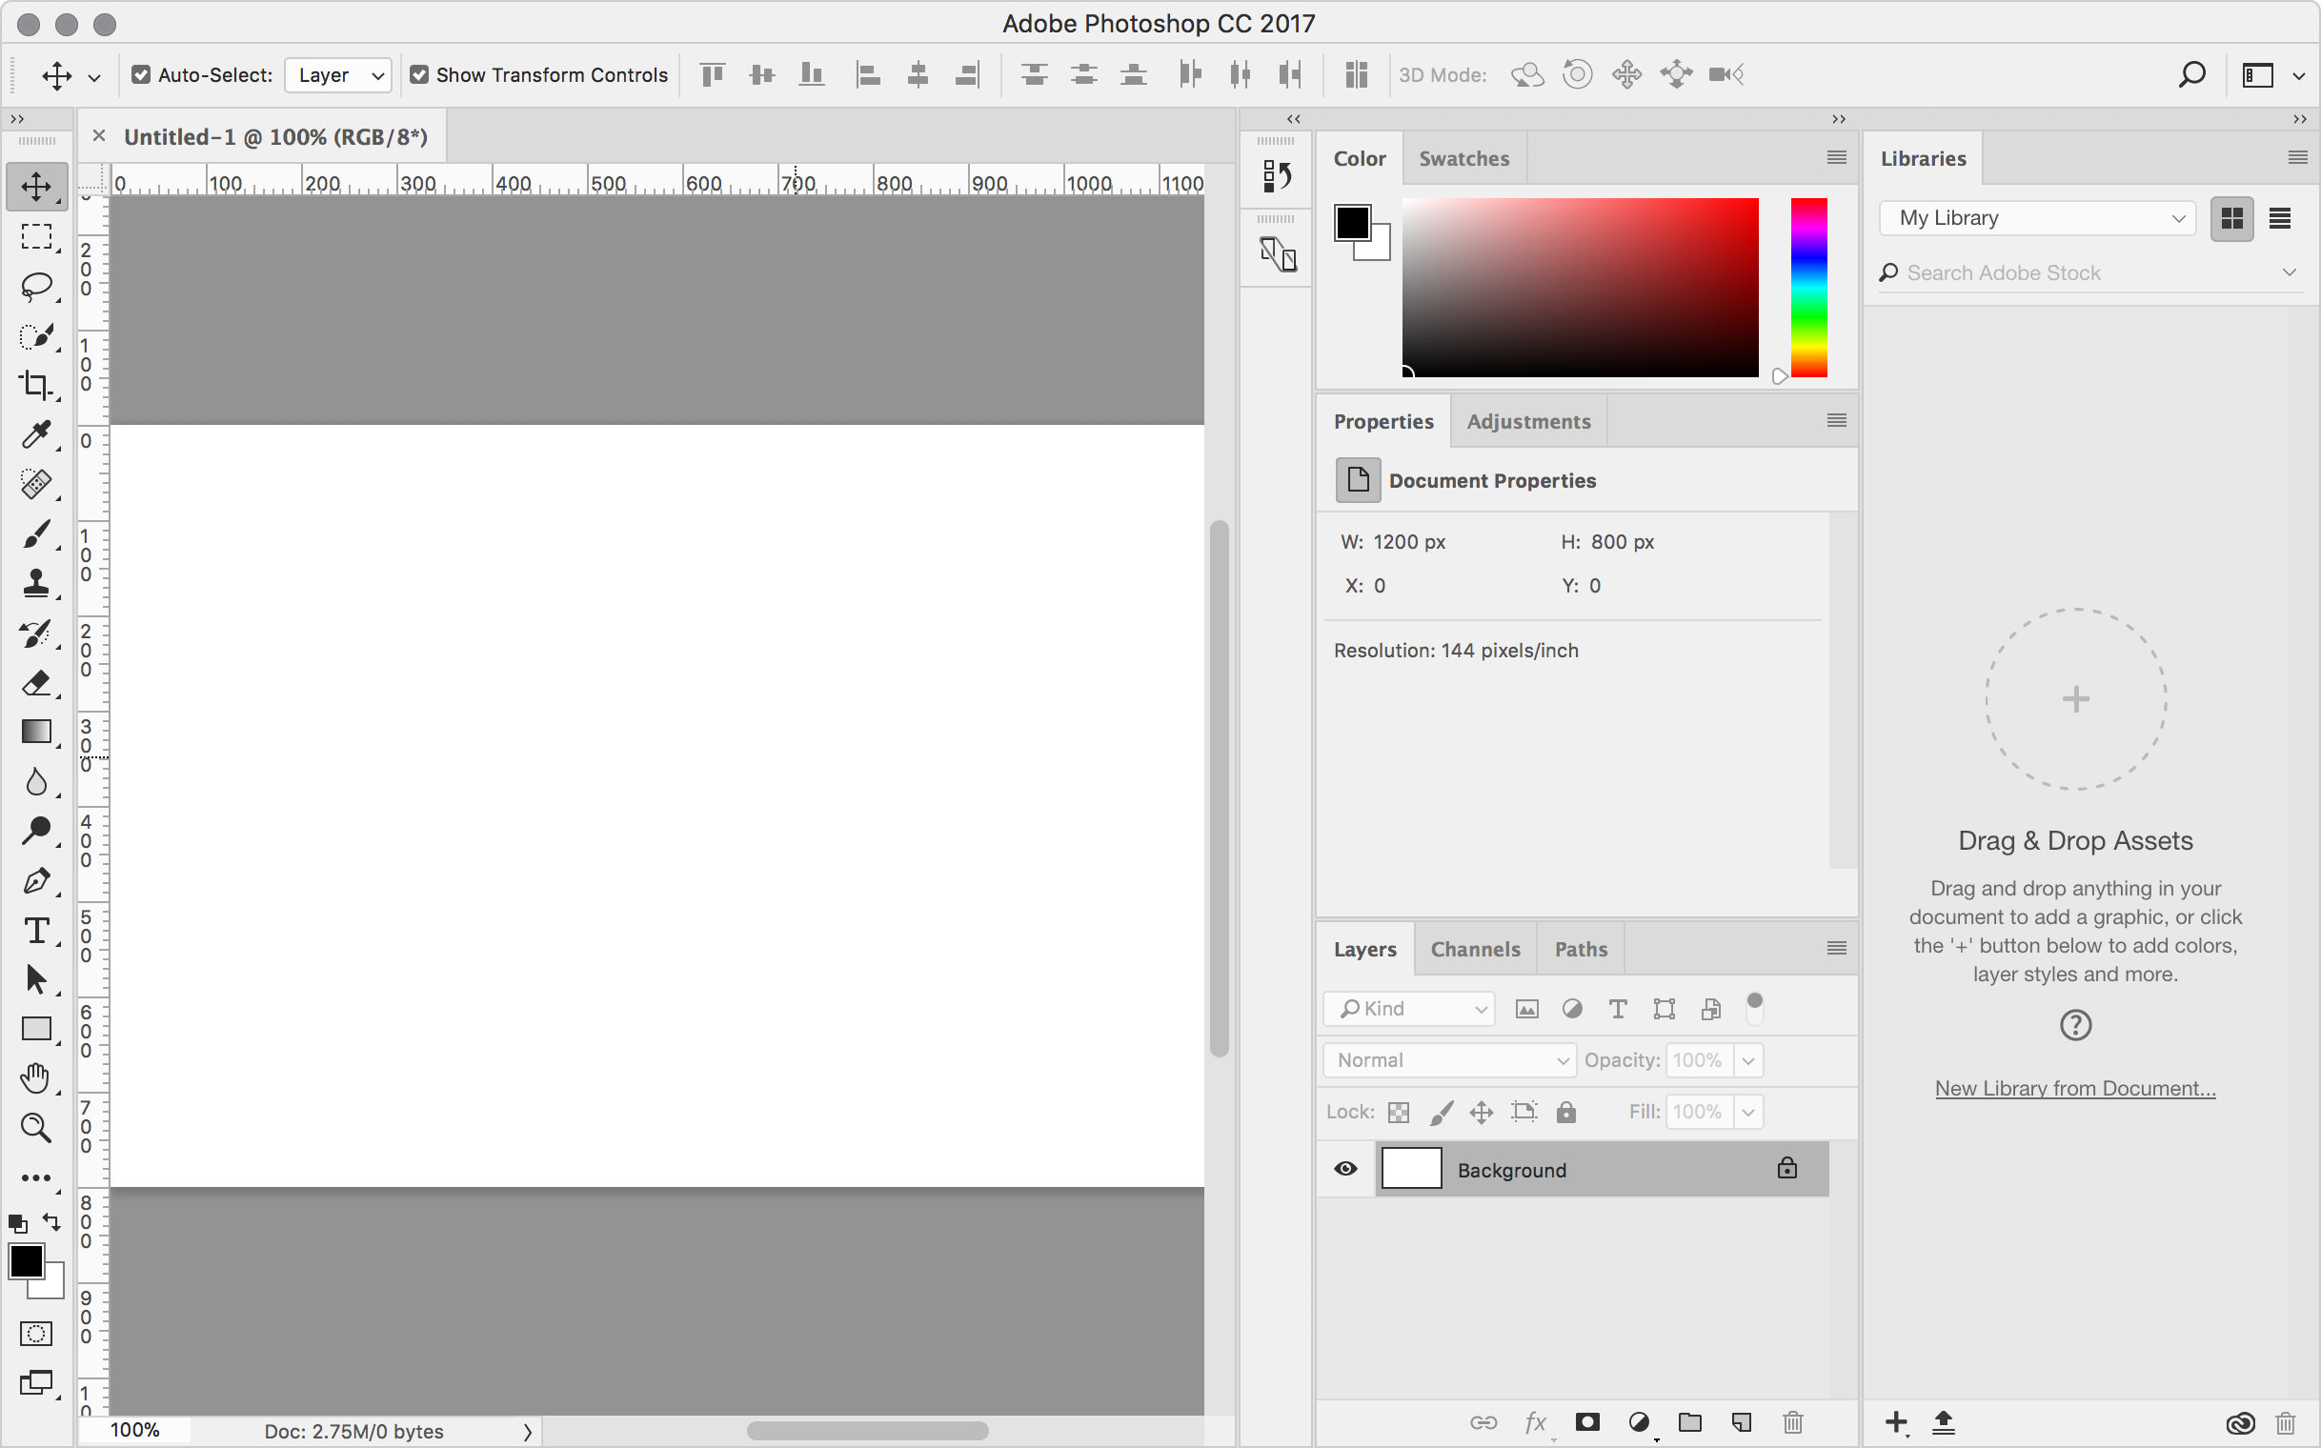
Task: Select the Dodge tool
Action: [x=36, y=832]
